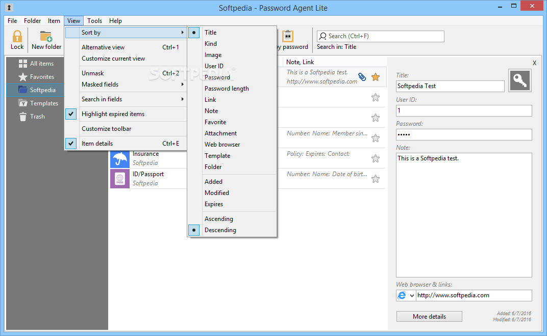Choose Unmask in View menu
Screen dimensions: 547x336
pyautogui.click(x=126, y=73)
